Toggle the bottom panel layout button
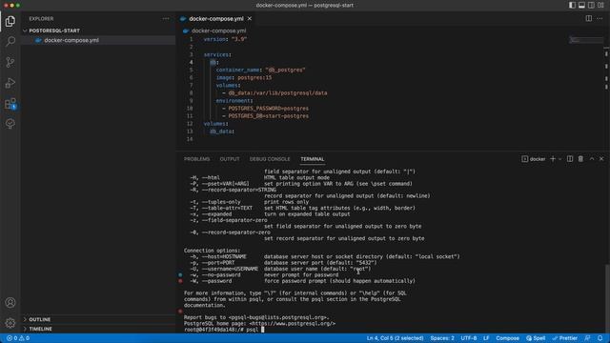Viewport: 610px width, 343px height. click(581, 5)
